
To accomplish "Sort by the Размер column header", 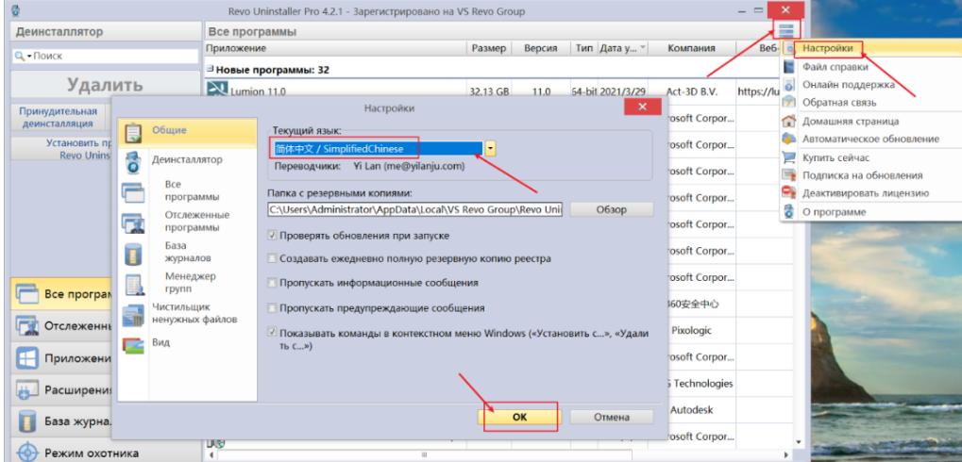I will click(x=489, y=48).
